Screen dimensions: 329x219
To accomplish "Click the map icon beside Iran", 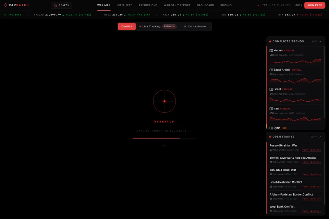I will click(271, 108).
